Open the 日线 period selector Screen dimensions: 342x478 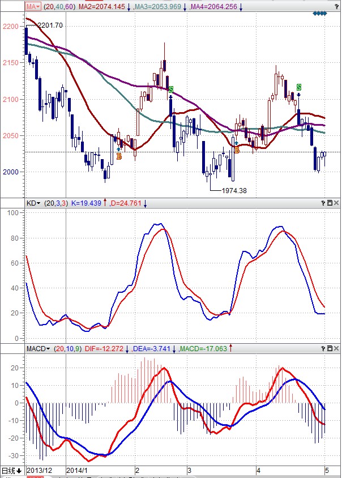[x=11, y=471]
